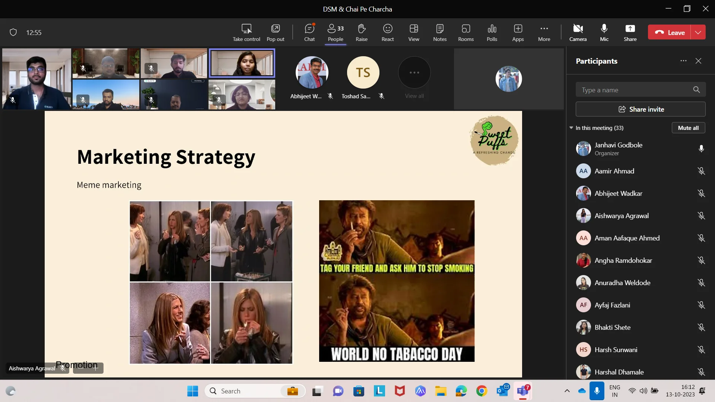This screenshot has height=402, width=715.
Task: Open McAfee from taskbar
Action: tap(400, 391)
